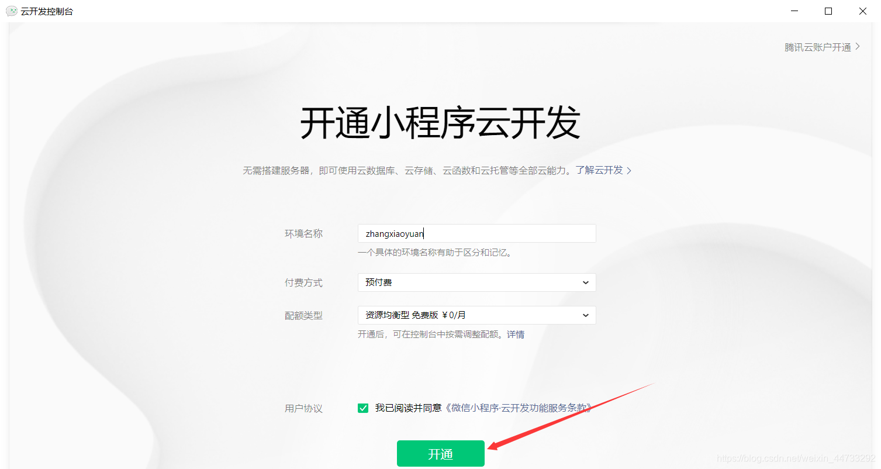Click the 云开发控制台 app icon in title bar
Viewport: 881px width, 469px height.
[x=11, y=11]
